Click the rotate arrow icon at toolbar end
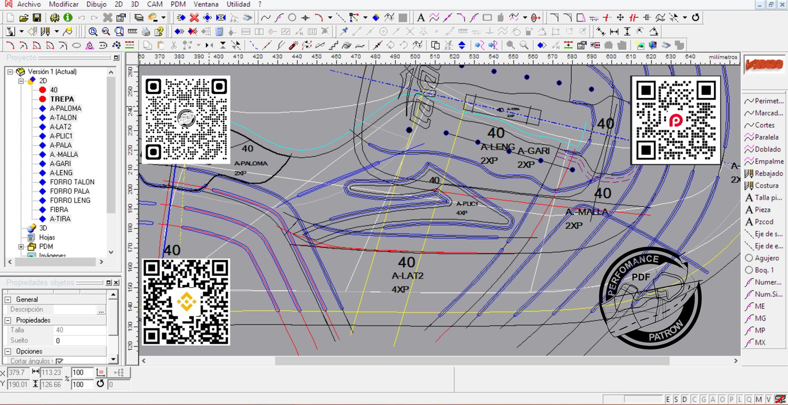This screenshot has height=405, width=788. (695, 17)
